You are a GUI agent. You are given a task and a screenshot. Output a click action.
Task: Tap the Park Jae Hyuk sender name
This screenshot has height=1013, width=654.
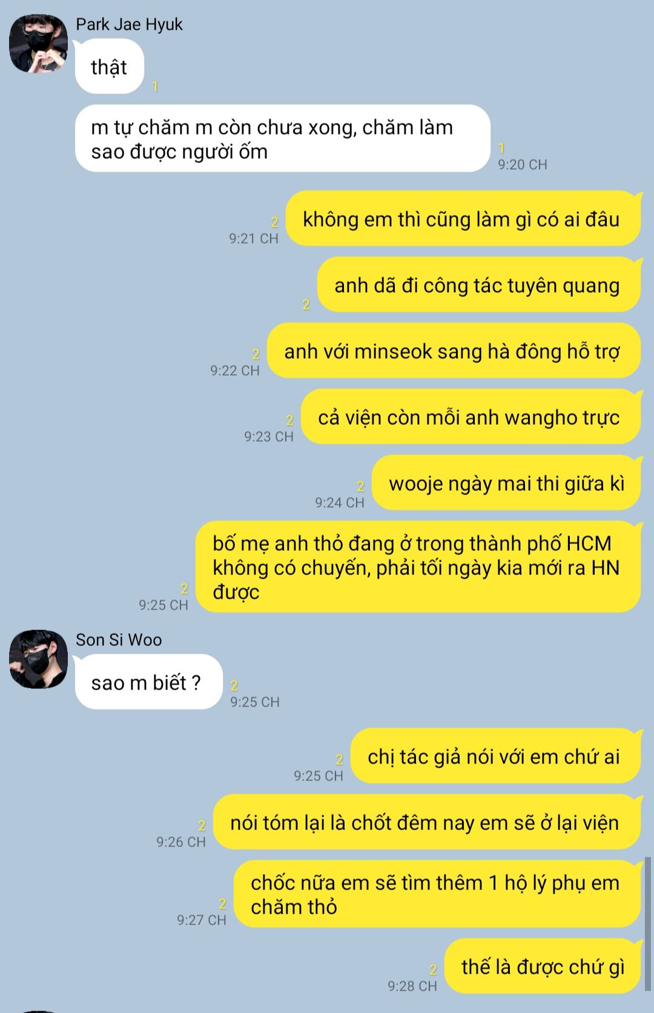[129, 24]
